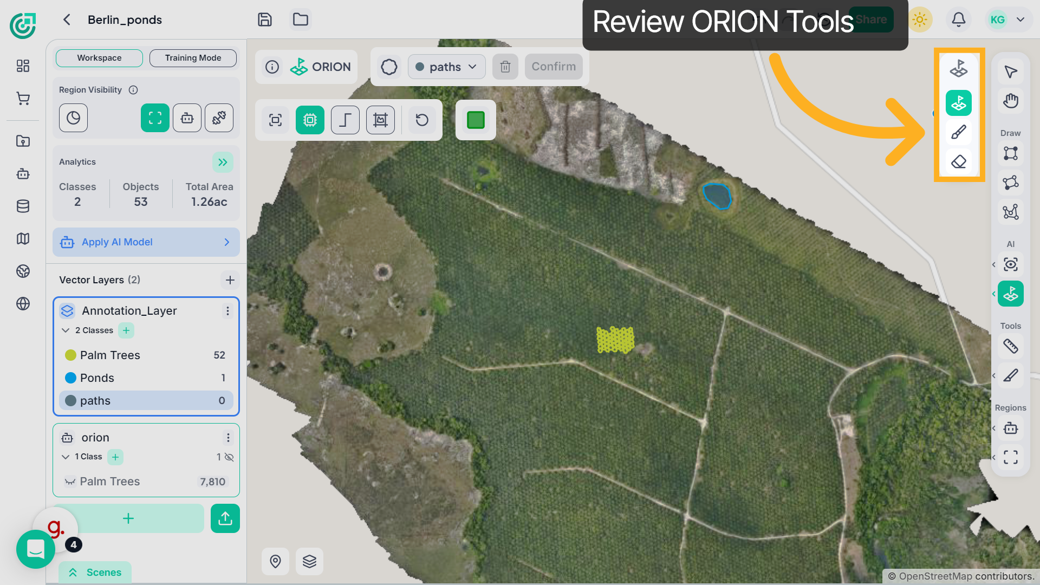
Task: Select the Palm Trees 7,810 row in orion
Action: (x=146, y=482)
